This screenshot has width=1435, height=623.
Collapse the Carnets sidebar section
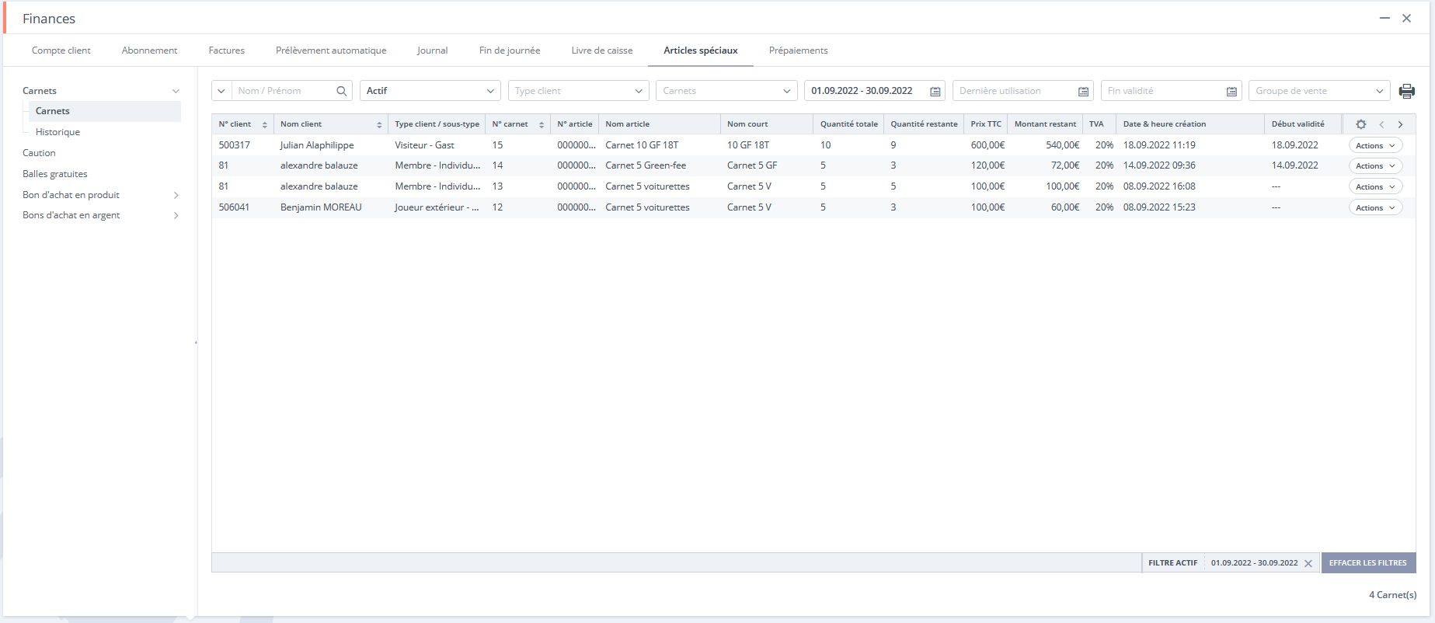tap(176, 91)
